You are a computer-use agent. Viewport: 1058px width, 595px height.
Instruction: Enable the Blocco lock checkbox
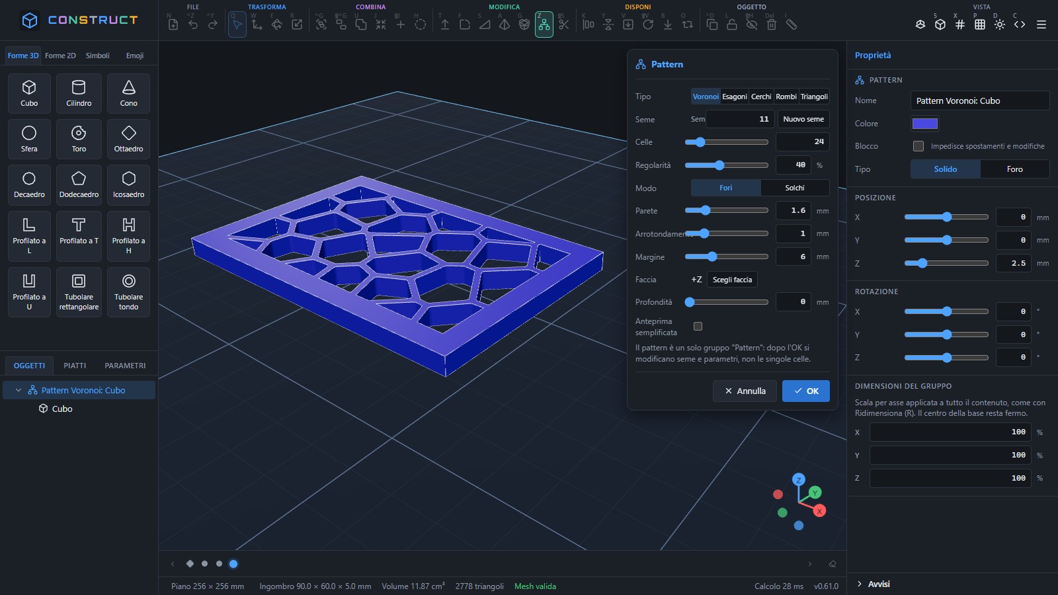(918, 146)
